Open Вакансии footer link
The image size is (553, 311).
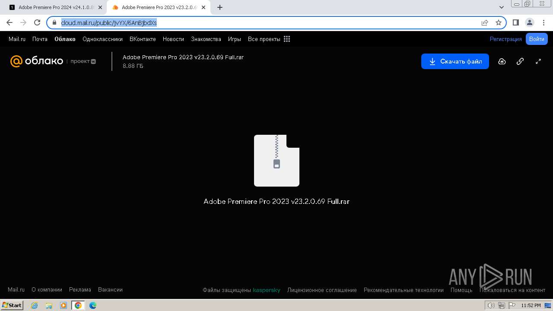[110, 290]
